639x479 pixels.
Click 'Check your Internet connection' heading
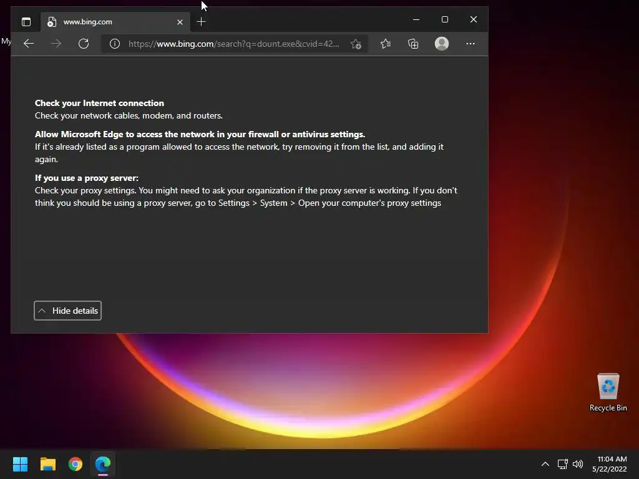99,103
